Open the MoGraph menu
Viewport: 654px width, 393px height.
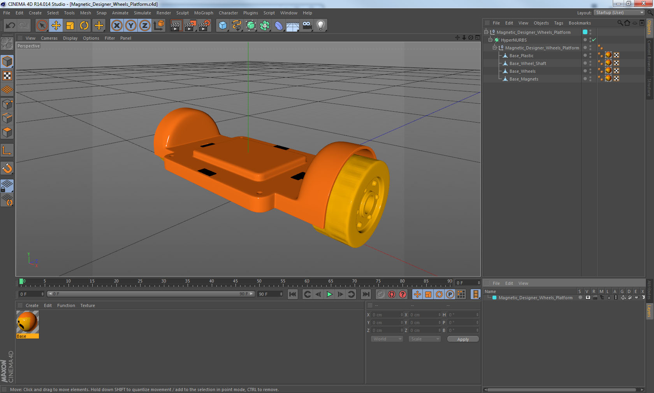[204, 13]
